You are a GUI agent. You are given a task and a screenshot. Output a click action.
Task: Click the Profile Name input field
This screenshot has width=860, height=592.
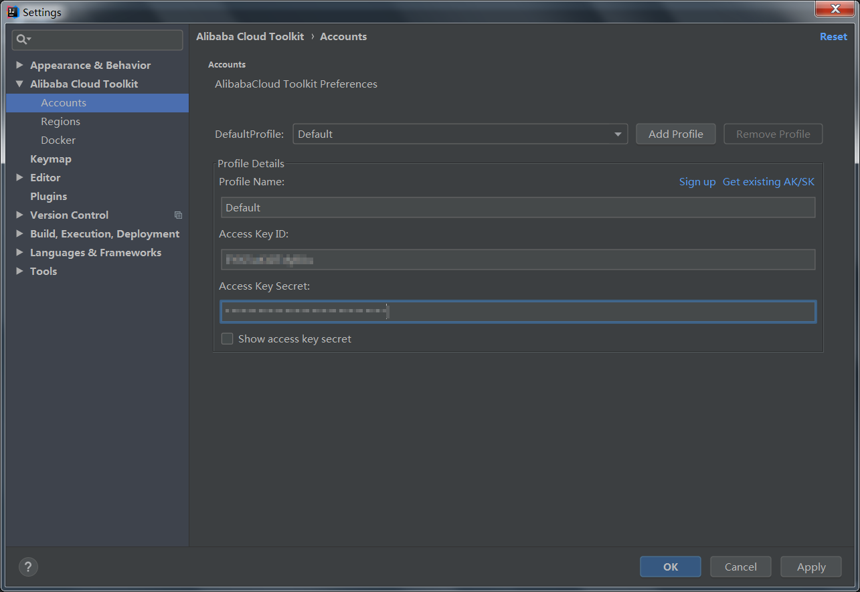pos(518,208)
